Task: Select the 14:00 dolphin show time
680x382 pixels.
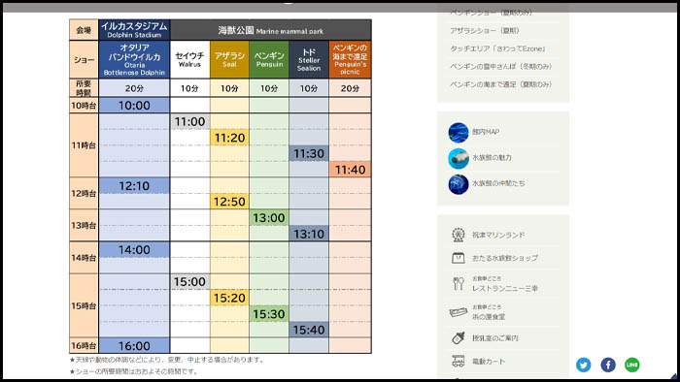Action: [x=134, y=249]
